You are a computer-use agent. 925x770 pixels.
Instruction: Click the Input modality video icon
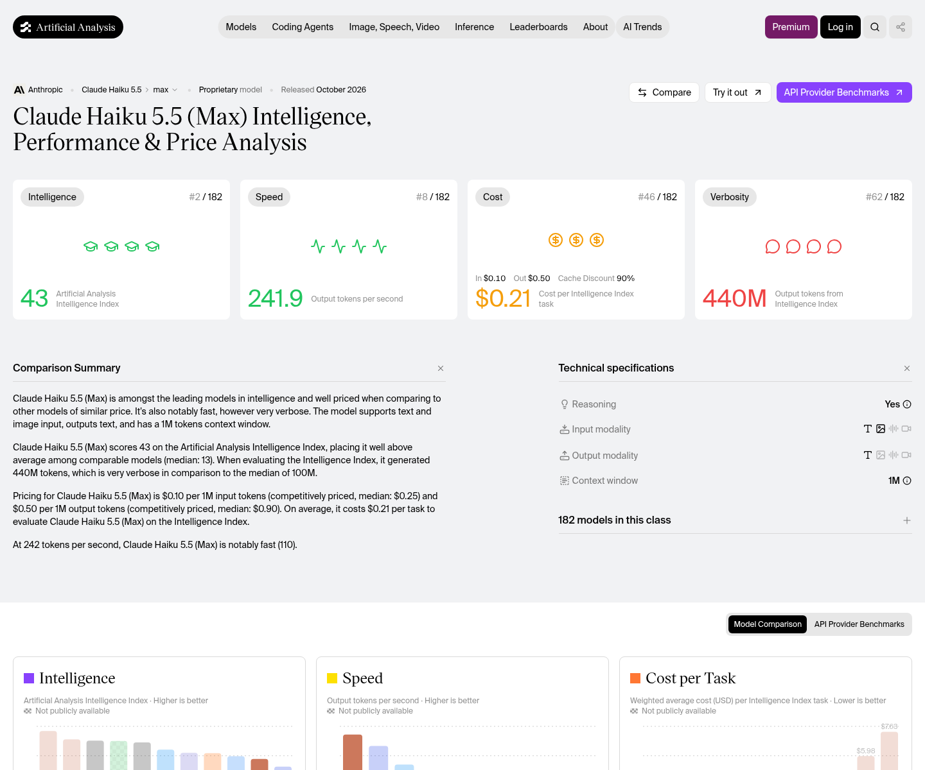coord(906,429)
